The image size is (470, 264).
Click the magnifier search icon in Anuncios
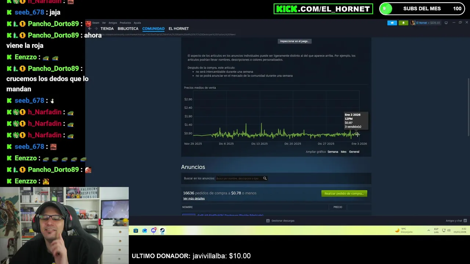(265, 179)
